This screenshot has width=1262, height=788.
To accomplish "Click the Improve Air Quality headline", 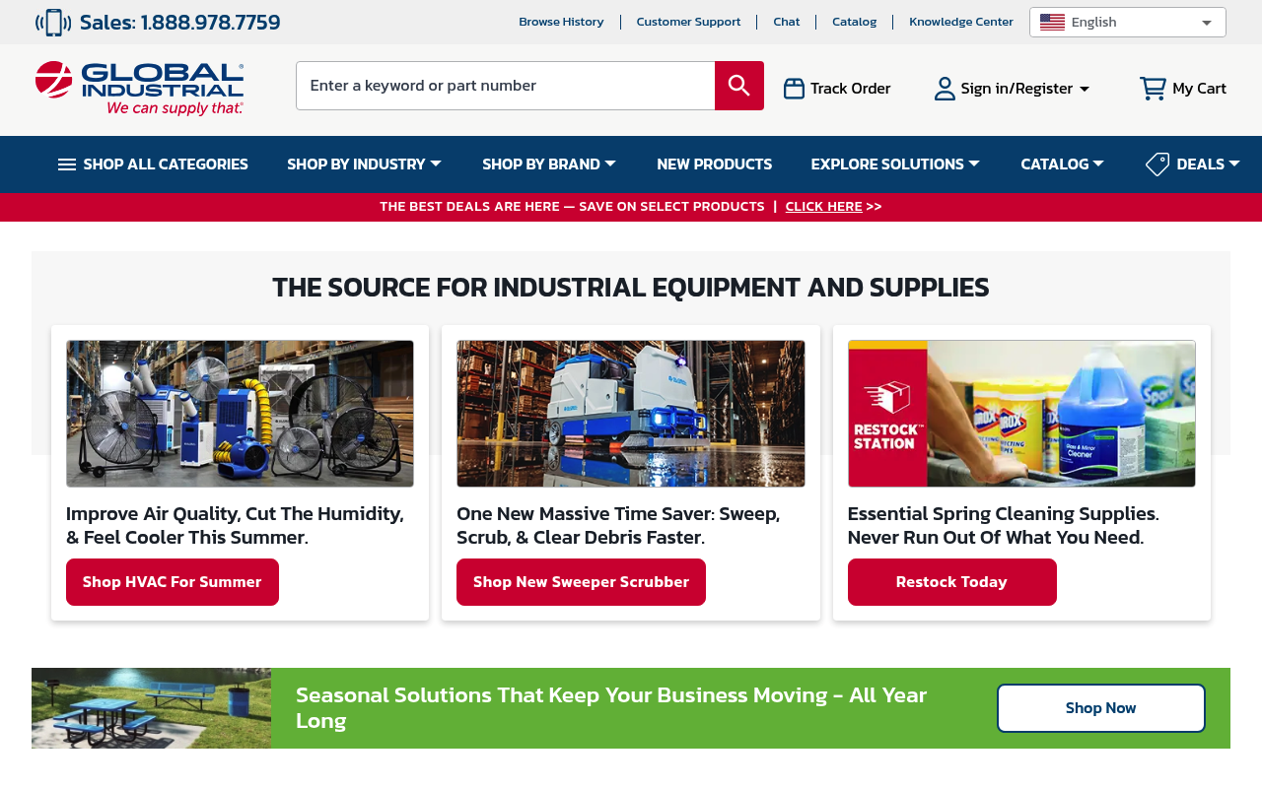I will tap(236, 526).
